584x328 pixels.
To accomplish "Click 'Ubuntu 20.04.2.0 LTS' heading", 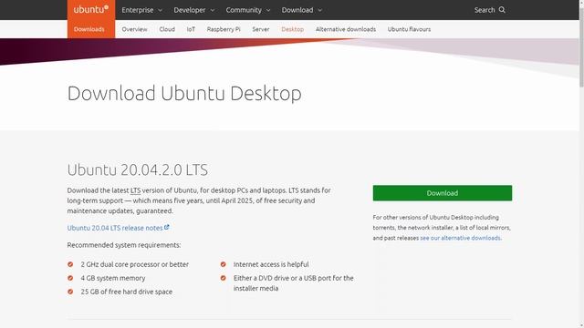I will [138, 170].
